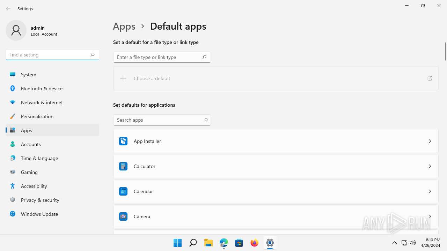Screen dimensions: 447x251
Task: Open the clock showing 8:10 PM
Action: (431, 243)
